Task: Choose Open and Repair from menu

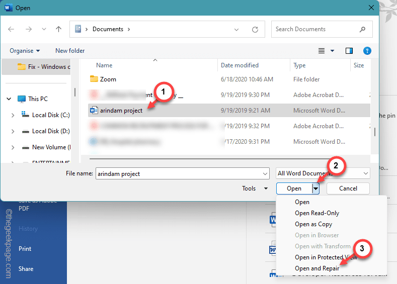Action: click(316, 268)
